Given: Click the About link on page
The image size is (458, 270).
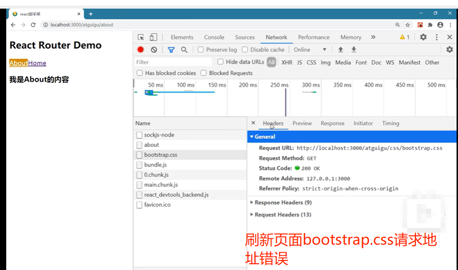Looking at the screenshot, I should 19,63.
